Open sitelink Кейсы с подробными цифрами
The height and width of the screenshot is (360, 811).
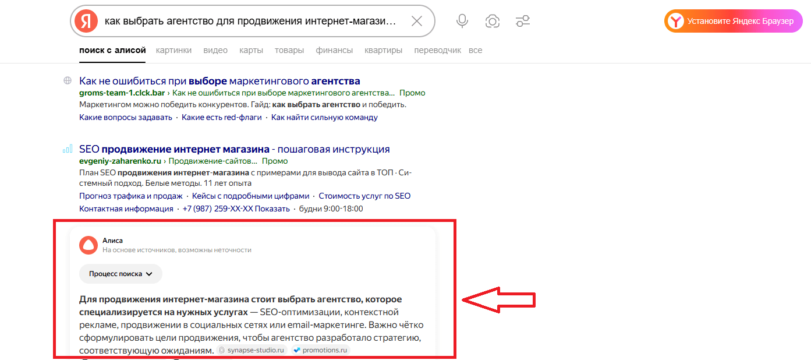[250, 196]
